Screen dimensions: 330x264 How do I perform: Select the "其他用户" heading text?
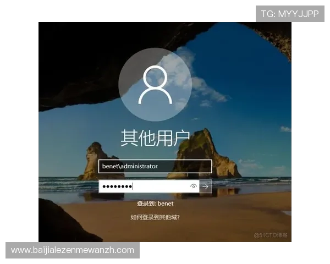[155, 138]
